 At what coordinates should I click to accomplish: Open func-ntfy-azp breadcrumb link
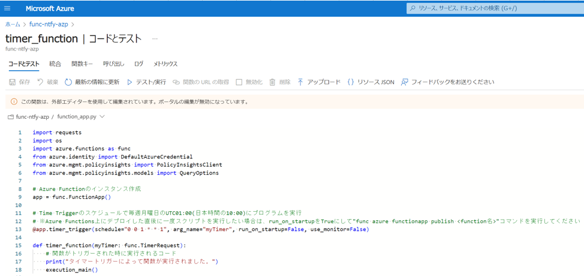coord(49,25)
